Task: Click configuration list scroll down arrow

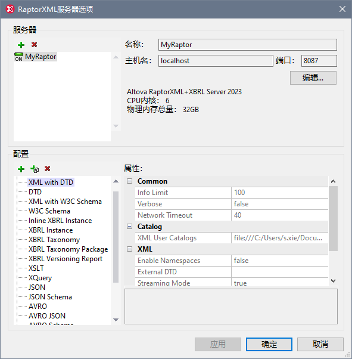Action: point(116,320)
